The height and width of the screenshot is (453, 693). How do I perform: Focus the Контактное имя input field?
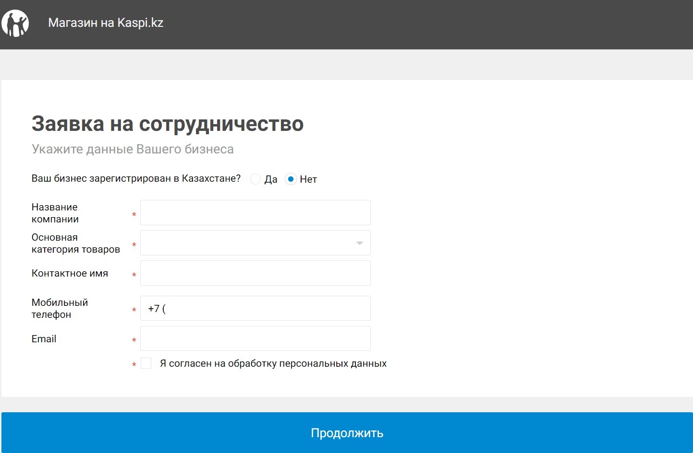coord(255,273)
